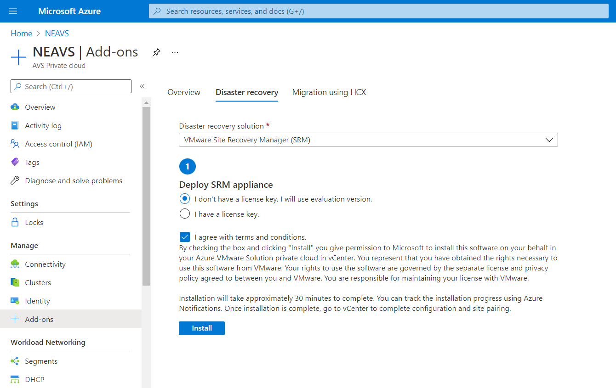
Task: Click the Microsoft Azure logo text
Action: (69, 11)
